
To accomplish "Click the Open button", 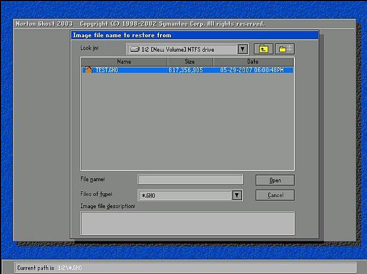I will coord(275,180).
